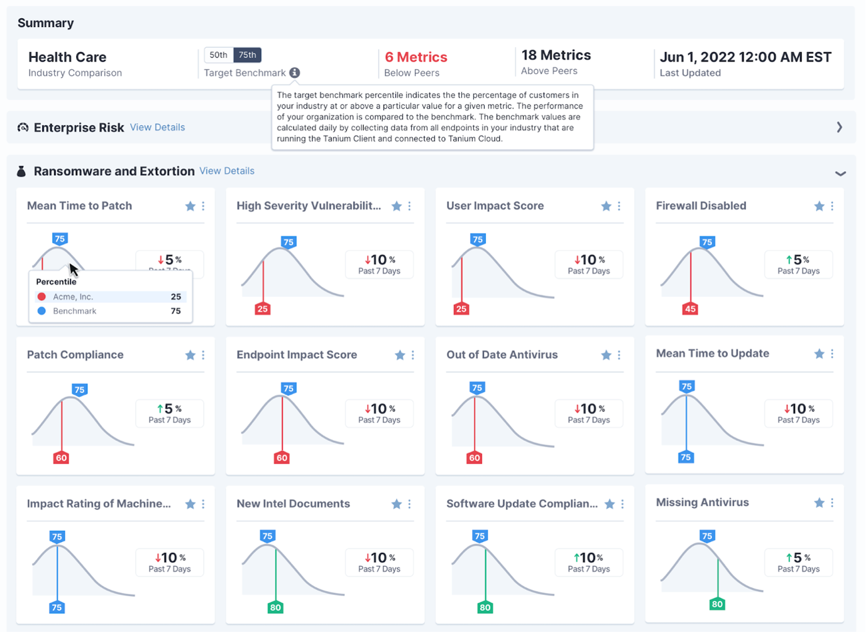Toggle favorite star on User Impact Score
This screenshot has height=635, width=868.
pyautogui.click(x=606, y=206)
